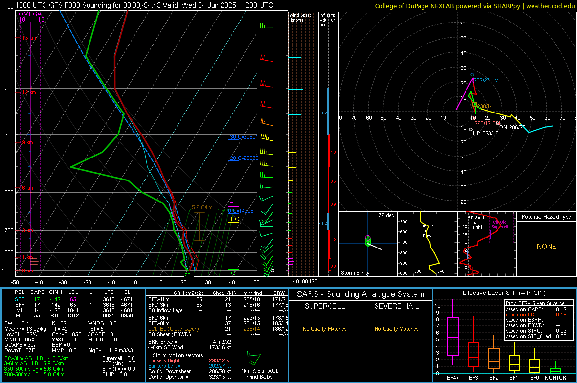Click the Supercell = 0.0 composite value
The height and width of the screenshot is (383, 577).
118,358
